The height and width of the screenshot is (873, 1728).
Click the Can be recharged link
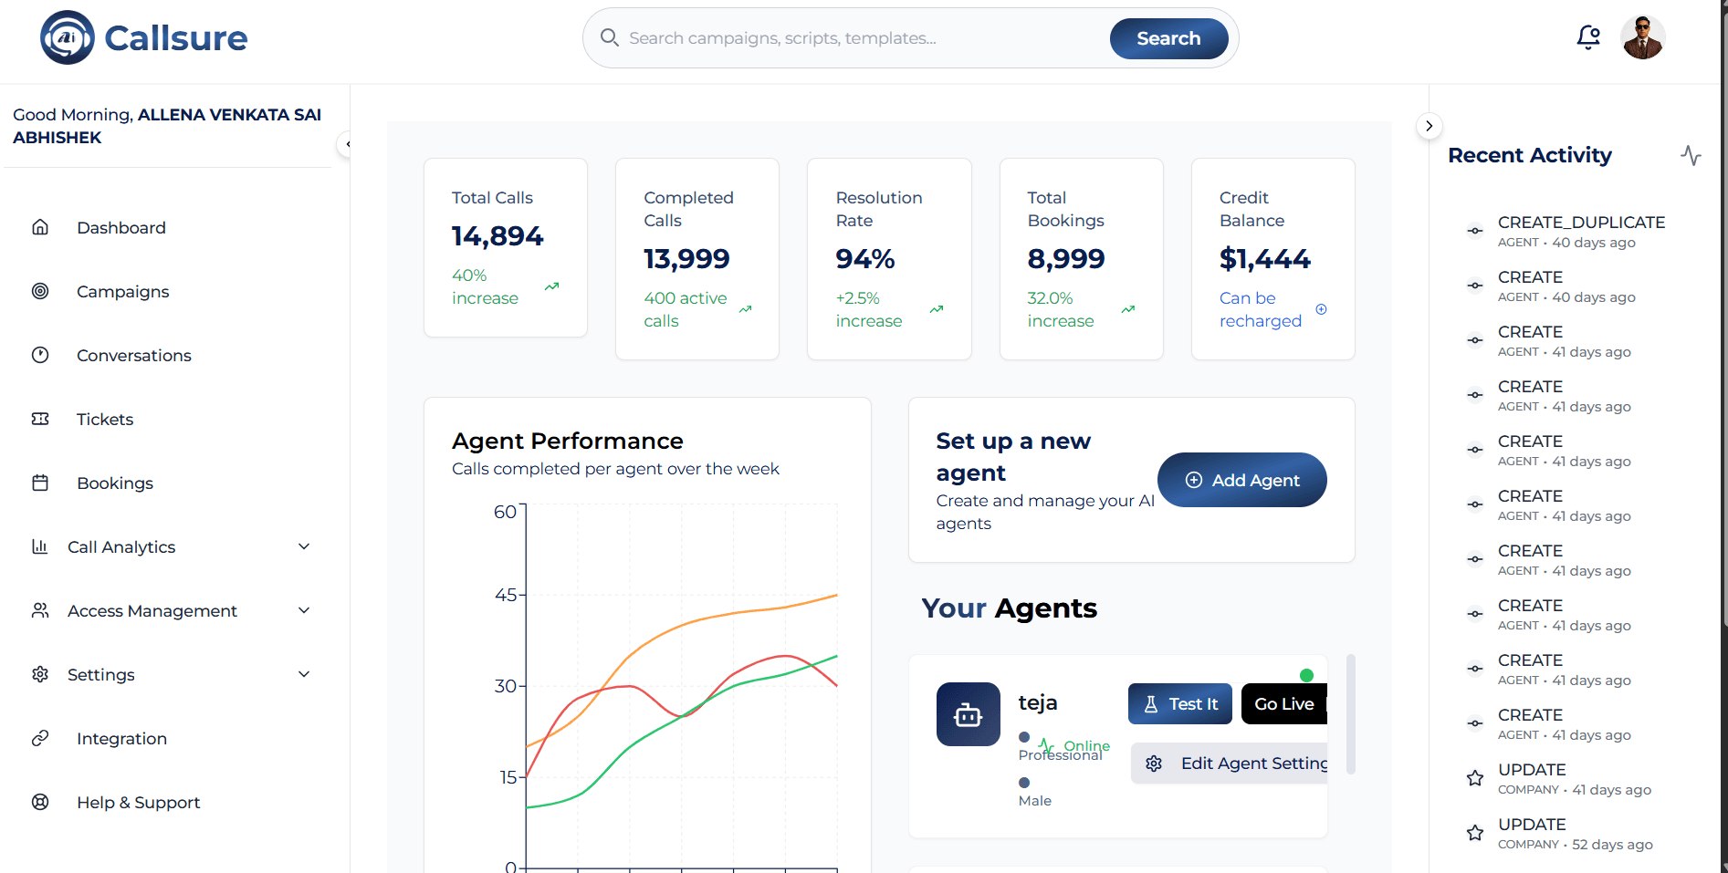[x=1261, y=309]
